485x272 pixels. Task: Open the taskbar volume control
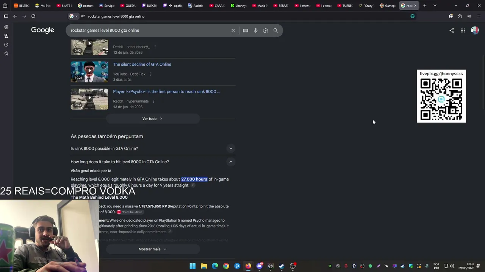[452, 266]
